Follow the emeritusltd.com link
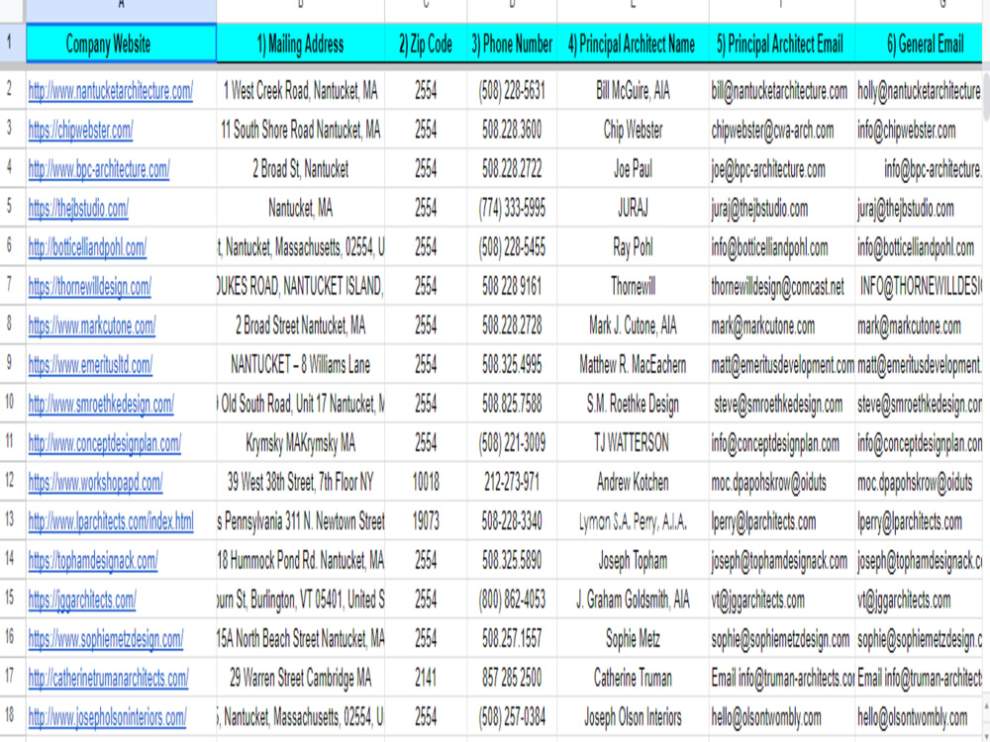This screenshot has width=990, height=742. (x=90, y=365)
